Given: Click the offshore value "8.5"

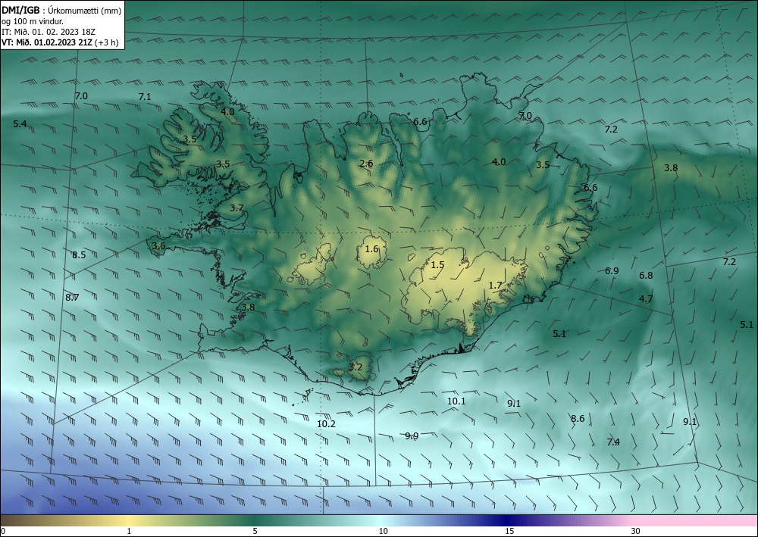Looking at the screenshot, I should click(x=79, y=255).
